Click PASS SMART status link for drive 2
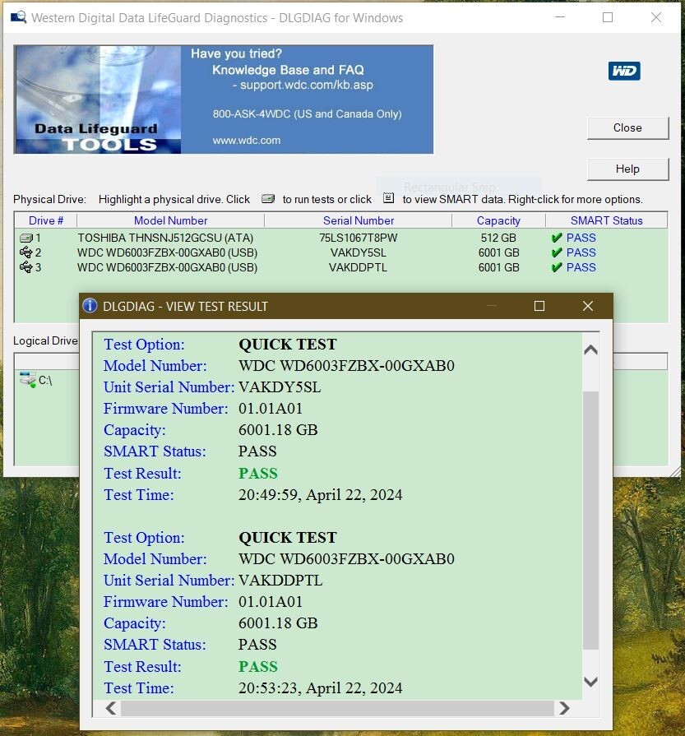685x736 pixels. 581,252
